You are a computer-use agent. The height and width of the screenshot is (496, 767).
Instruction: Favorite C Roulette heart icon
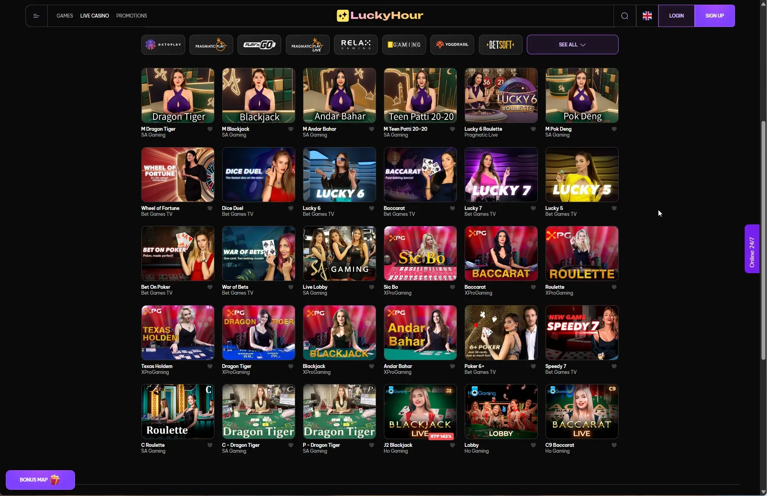pos(210,445)
